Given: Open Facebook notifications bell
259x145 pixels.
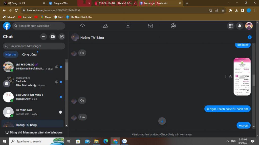Looking at the screenshot, I should (x=240, y=26).
